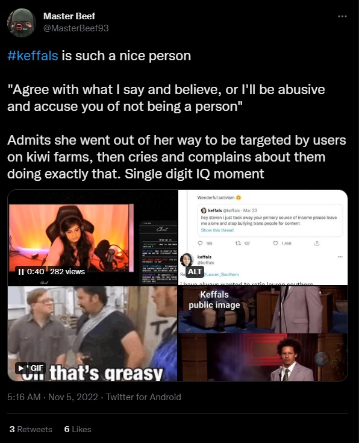Click the Twitter for Android source label
This screenshot has width=359, height=443.
(x=143, y=397)
